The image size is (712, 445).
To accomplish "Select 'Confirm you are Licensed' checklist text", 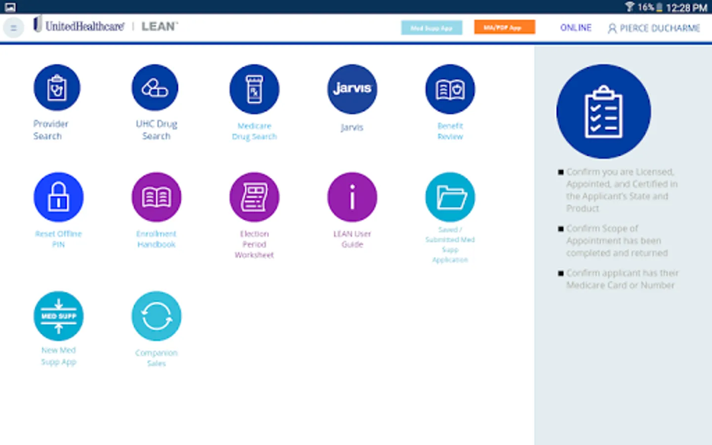I will tap(622, 190).
